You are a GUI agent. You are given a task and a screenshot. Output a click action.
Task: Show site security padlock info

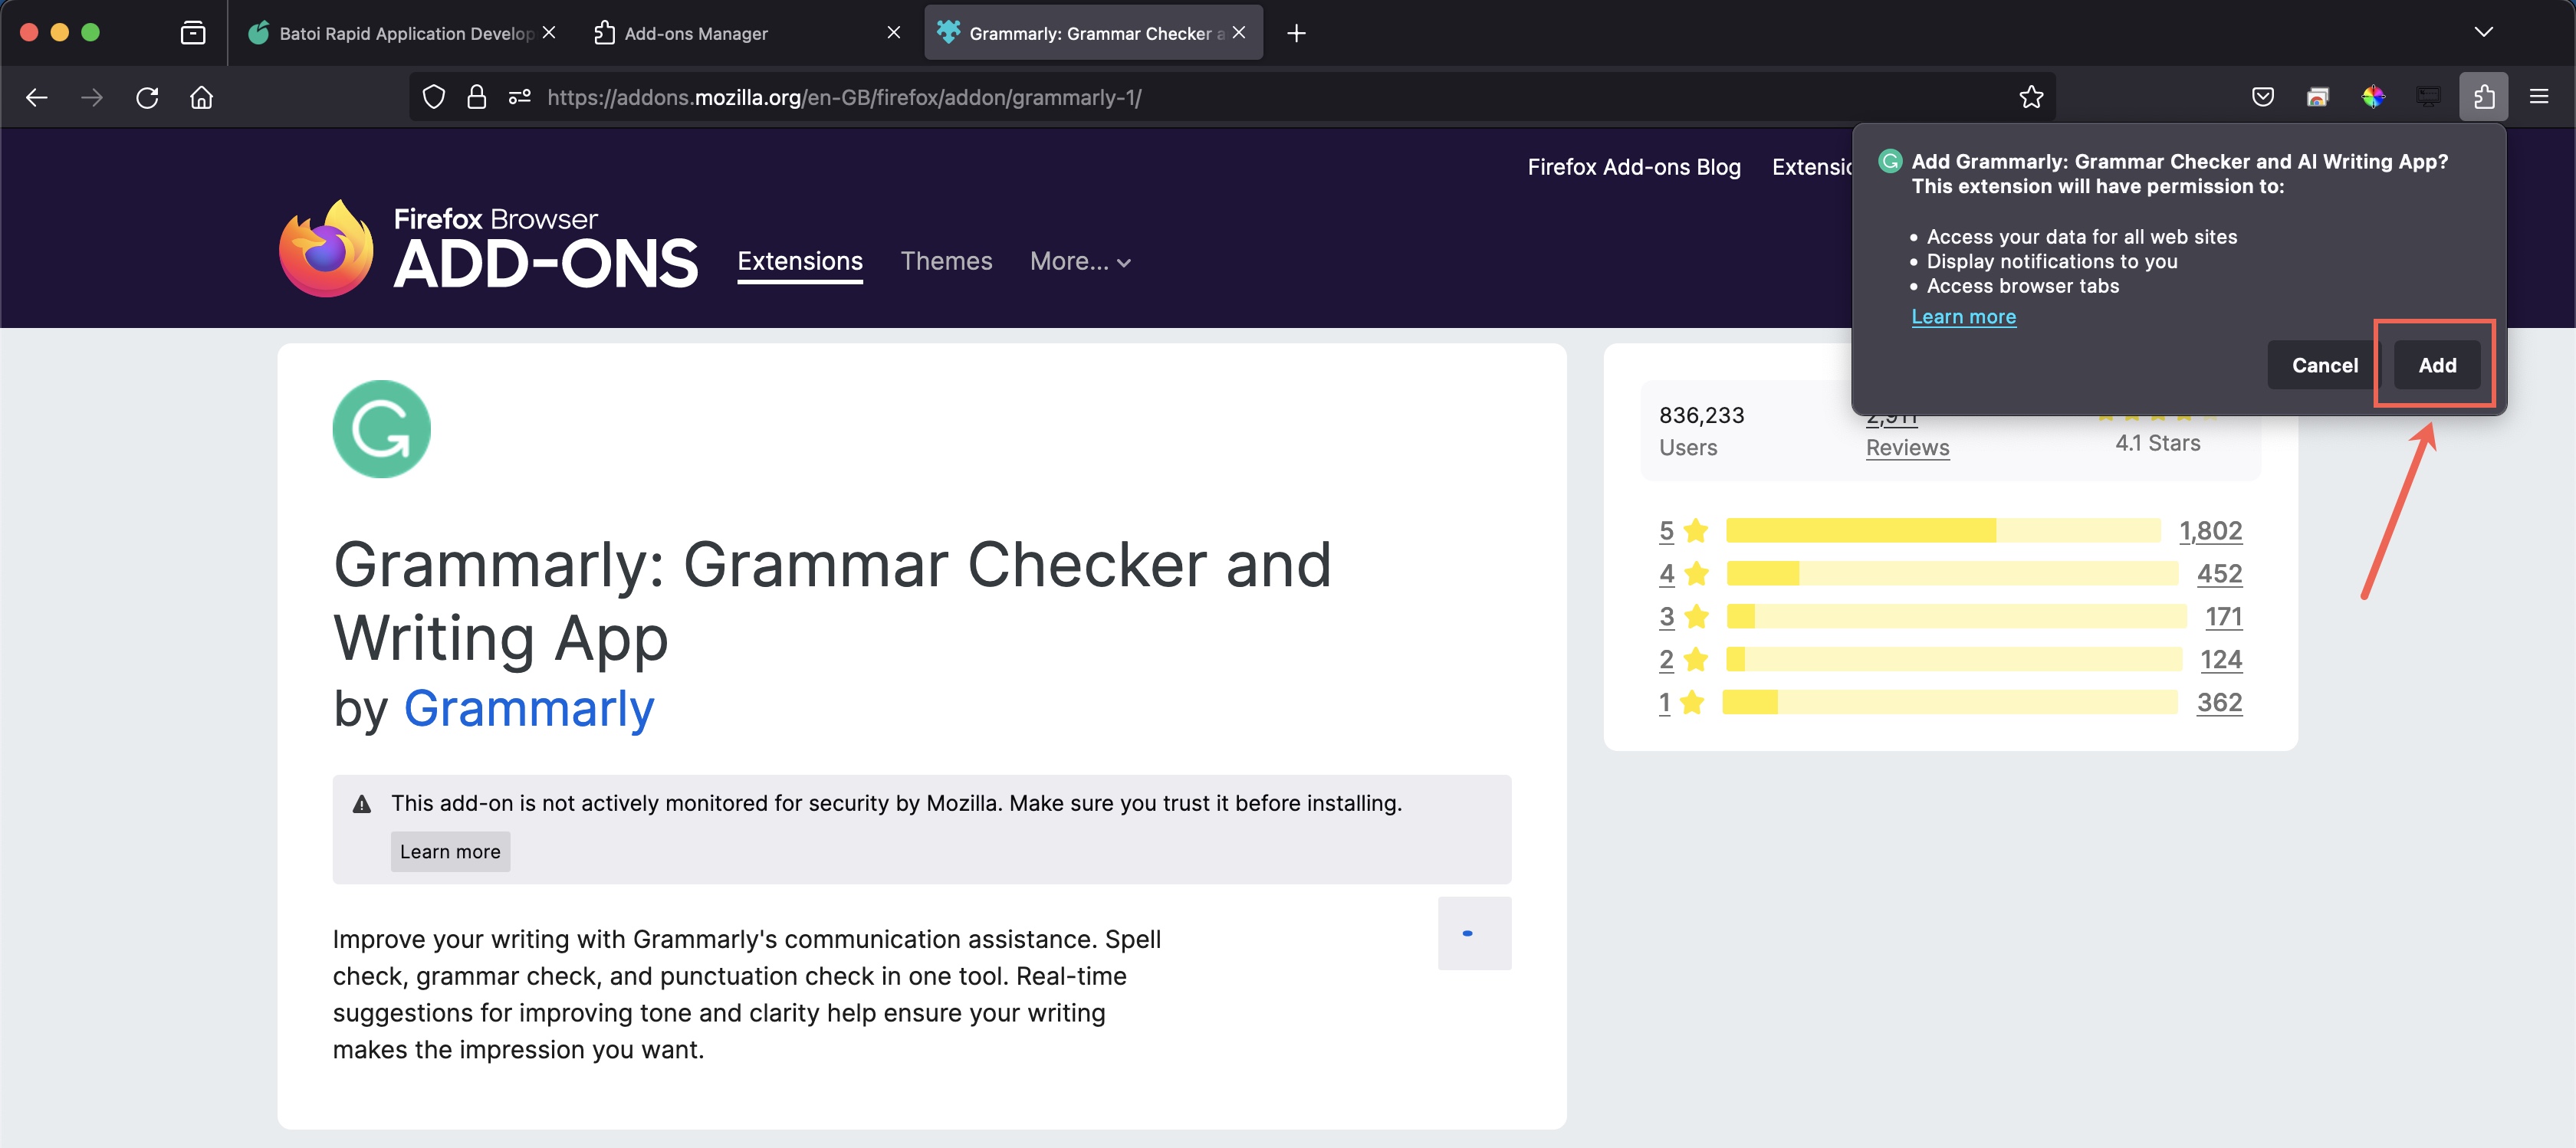pyautogui.click(x=477, y=97)
